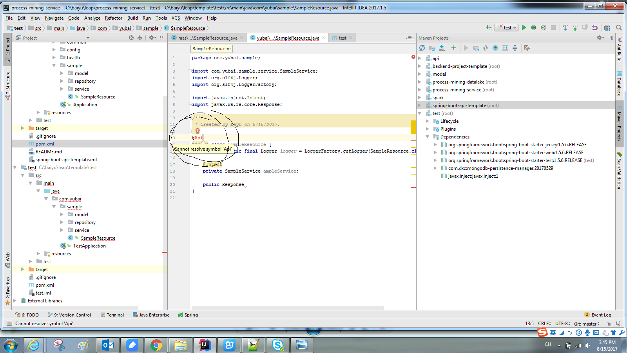
Task: Add Maven project with green plus icon
Action: point(454,48)
